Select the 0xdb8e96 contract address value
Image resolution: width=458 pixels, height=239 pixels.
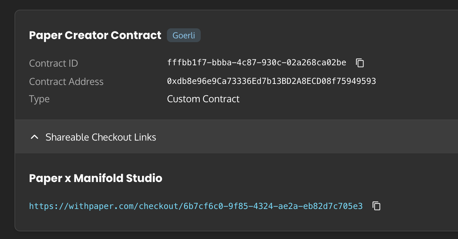(271, 81)
